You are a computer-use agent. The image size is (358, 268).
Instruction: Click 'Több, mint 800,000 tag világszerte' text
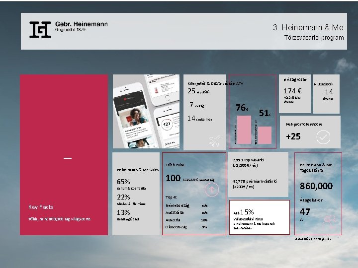click(x=59, y=219)
